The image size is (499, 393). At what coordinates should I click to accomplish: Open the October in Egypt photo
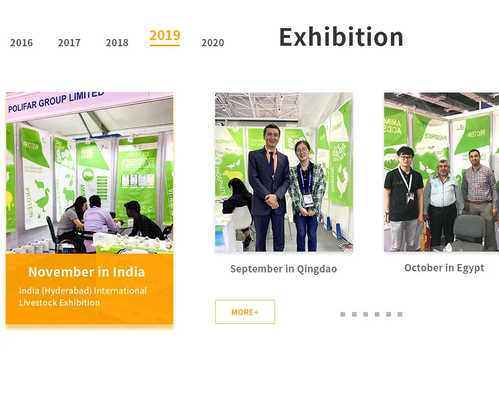pos(441,172)
